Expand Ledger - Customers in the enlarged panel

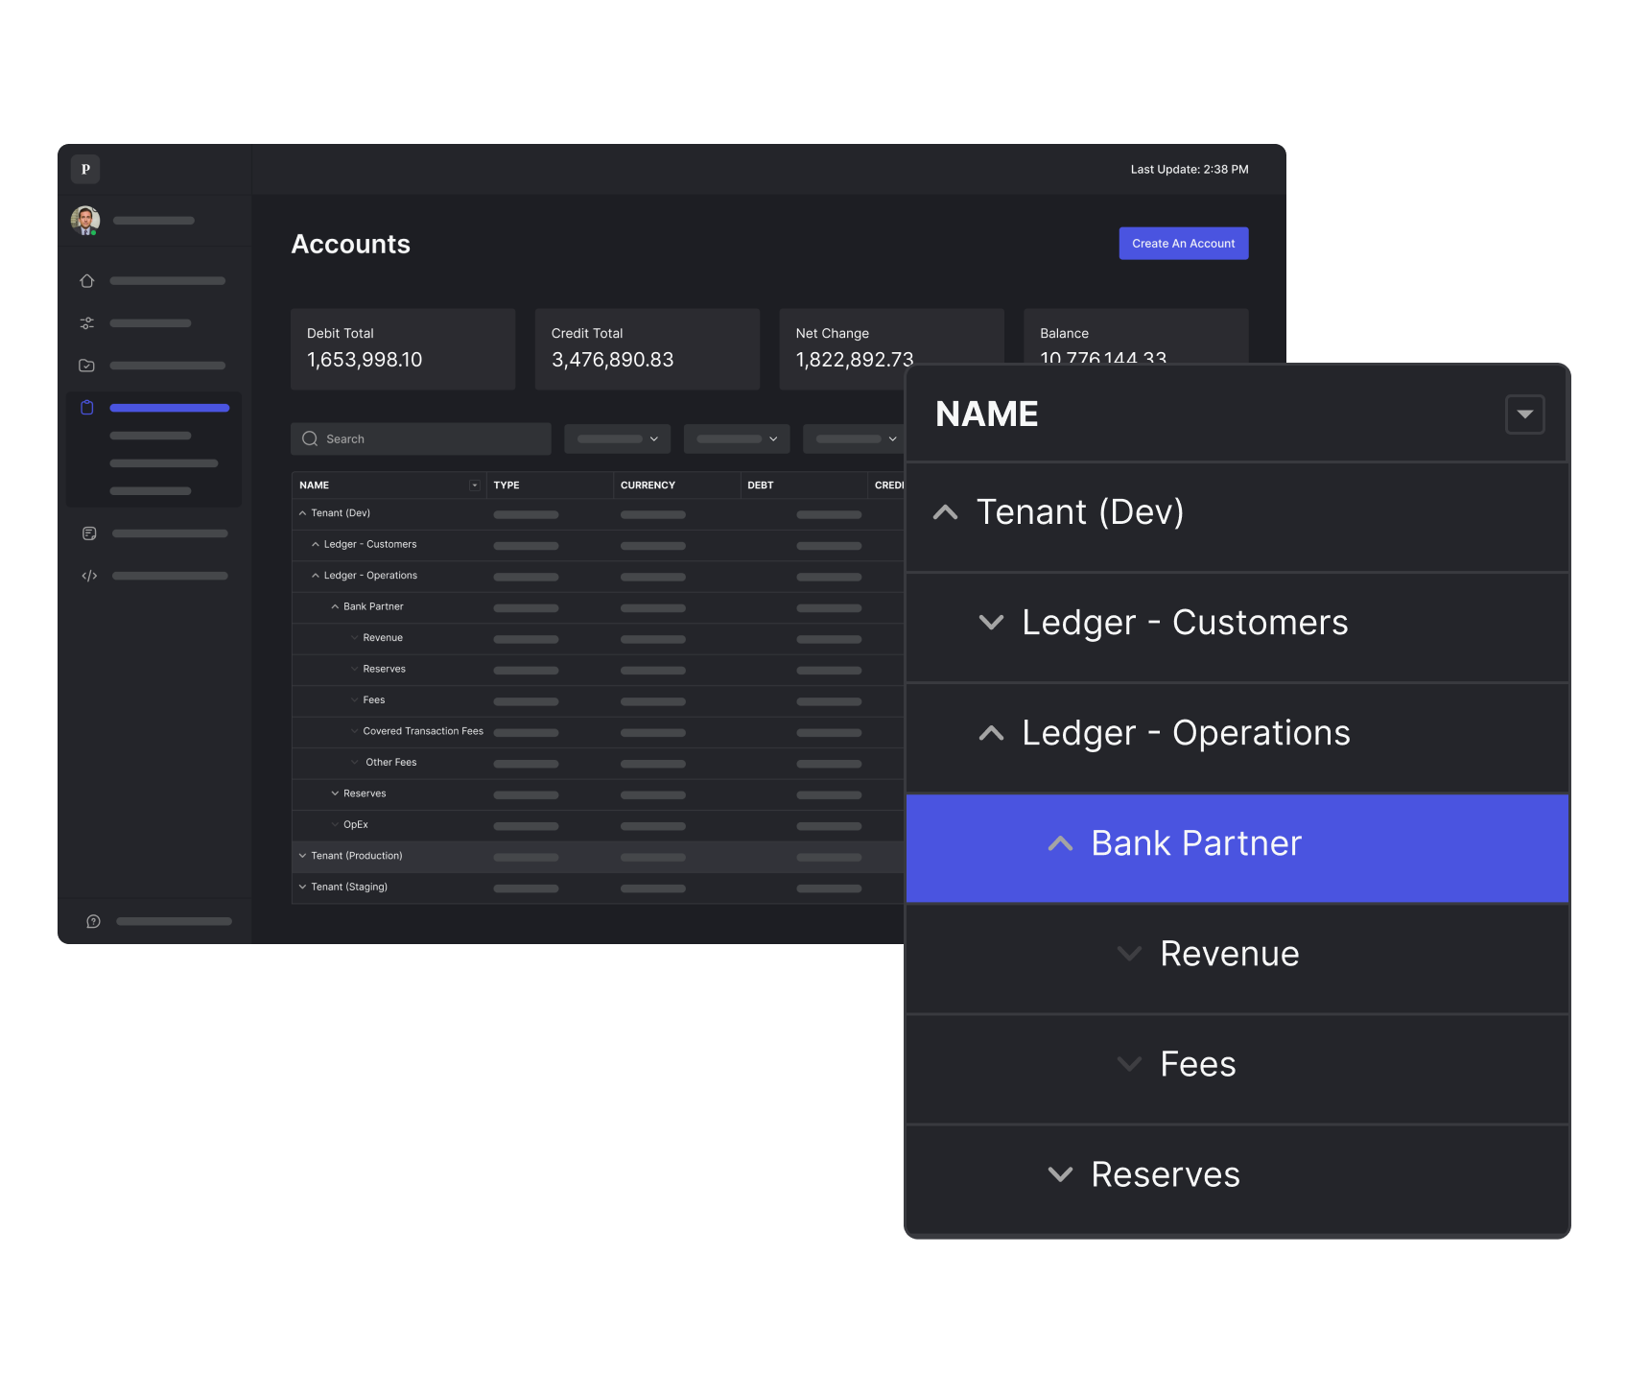991,623
